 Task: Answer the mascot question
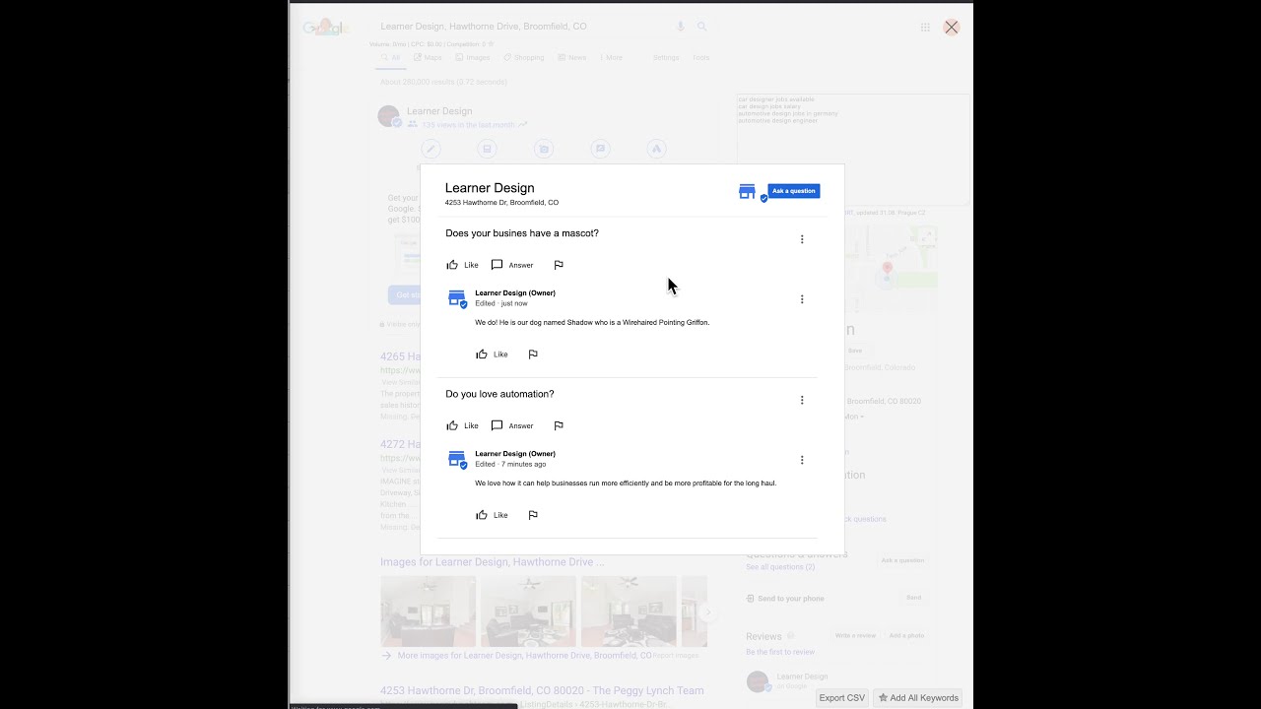512,265
